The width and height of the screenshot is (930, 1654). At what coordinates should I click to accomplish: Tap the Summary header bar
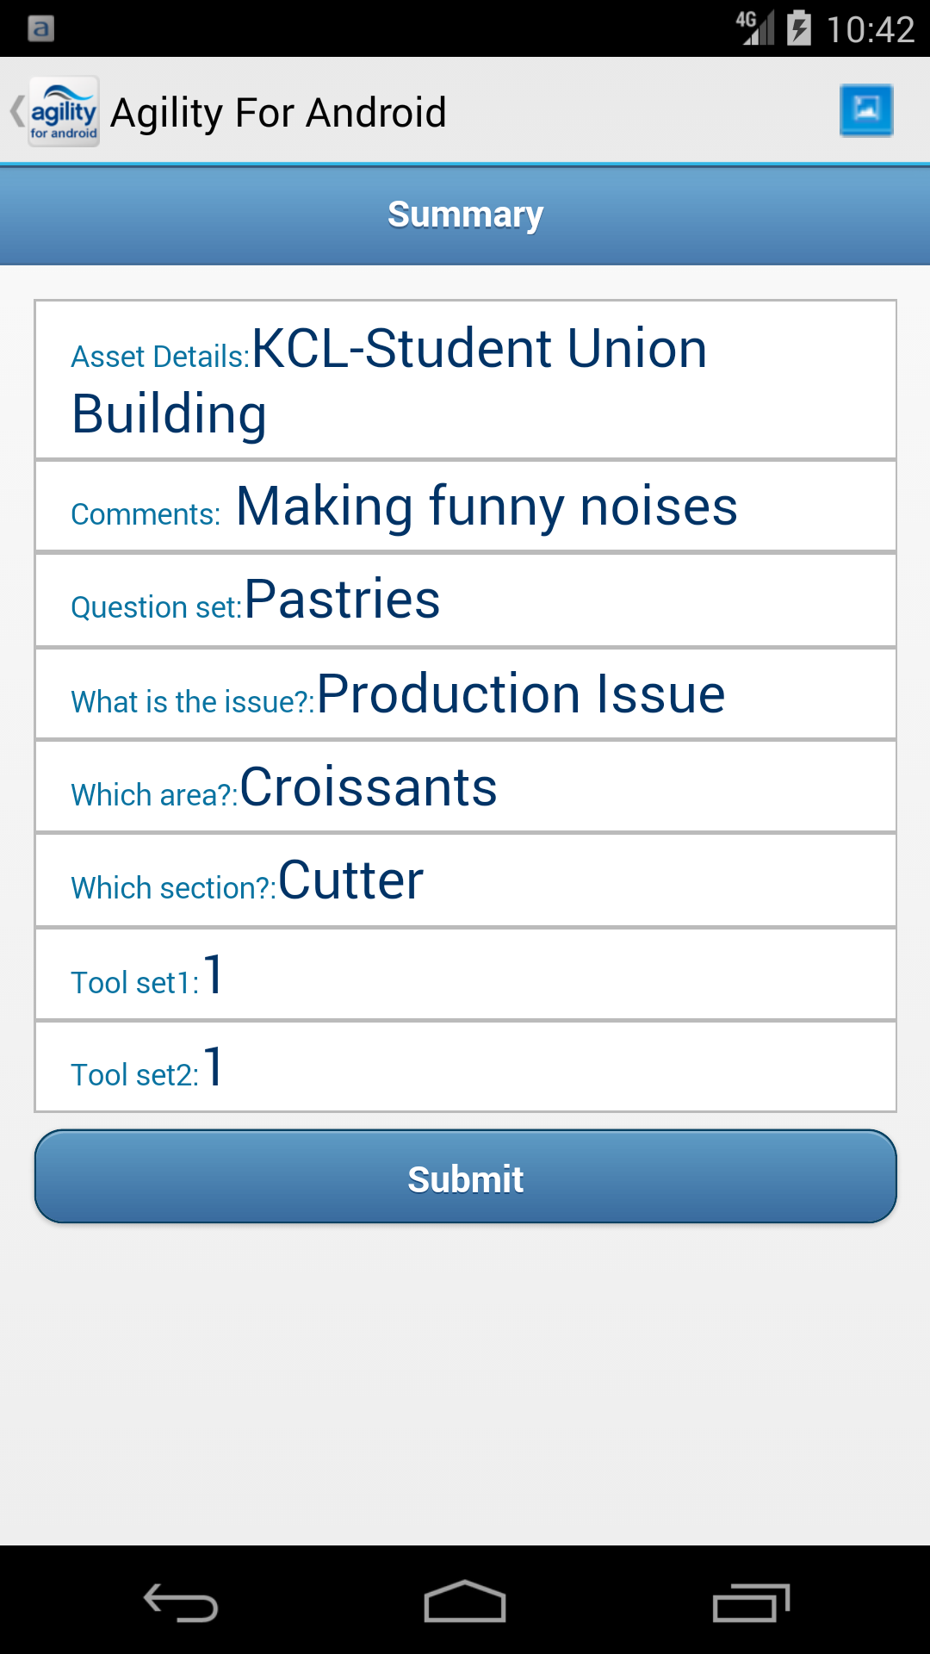point(465,215)
